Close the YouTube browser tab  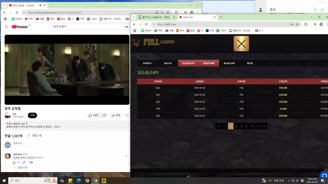pos(44,5)
